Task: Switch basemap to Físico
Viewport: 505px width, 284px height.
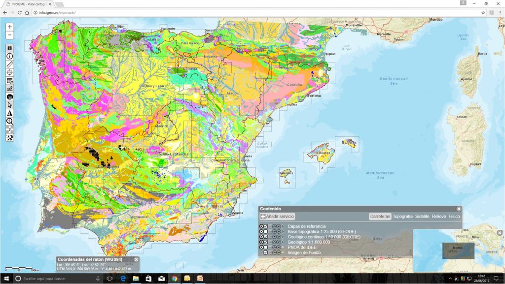Action: (x=454, y=217)
